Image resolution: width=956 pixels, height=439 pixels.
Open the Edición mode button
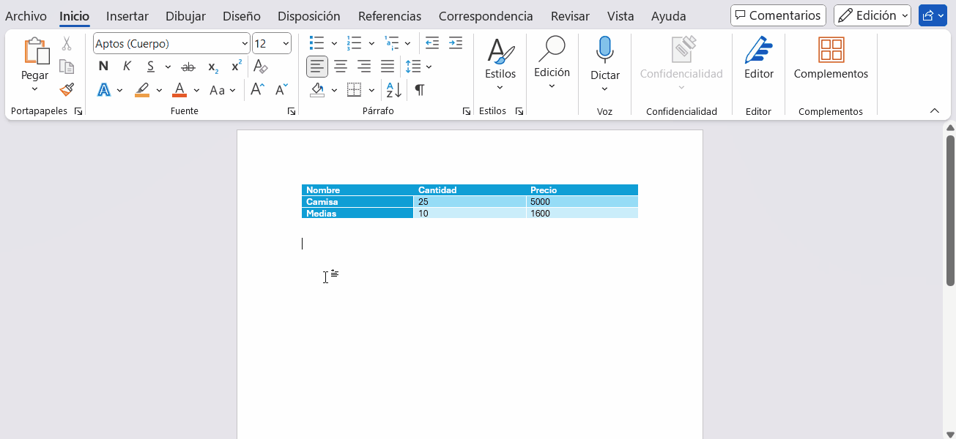click(x=872, y=15)
